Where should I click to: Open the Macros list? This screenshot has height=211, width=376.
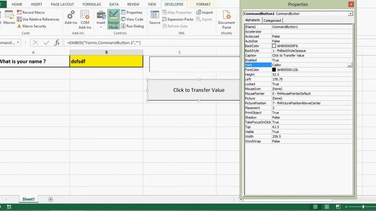point(9,18)
